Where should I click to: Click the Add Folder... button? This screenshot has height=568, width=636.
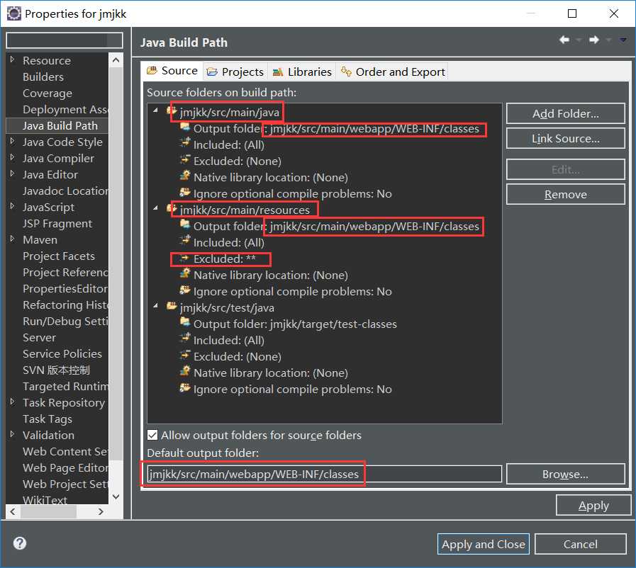[x=565, y=113]
